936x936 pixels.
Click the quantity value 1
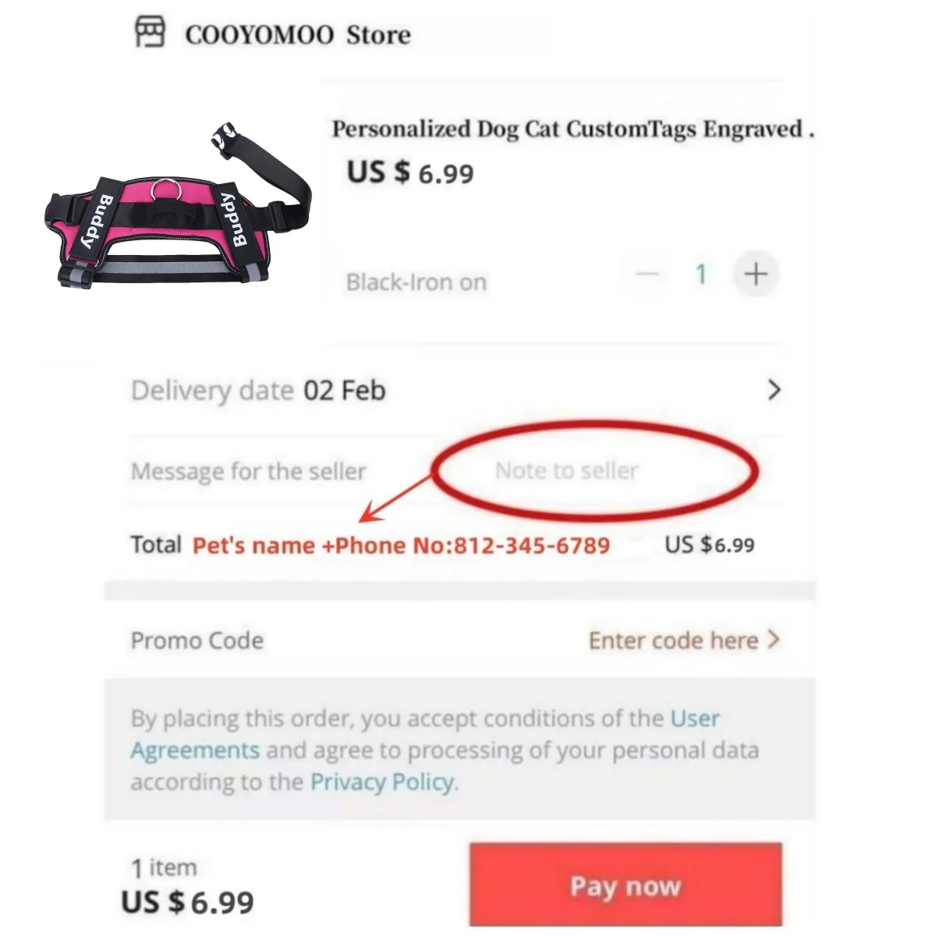(x=701, y=274)
